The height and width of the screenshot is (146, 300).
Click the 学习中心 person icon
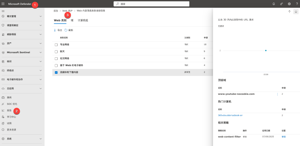coord(3,117)
